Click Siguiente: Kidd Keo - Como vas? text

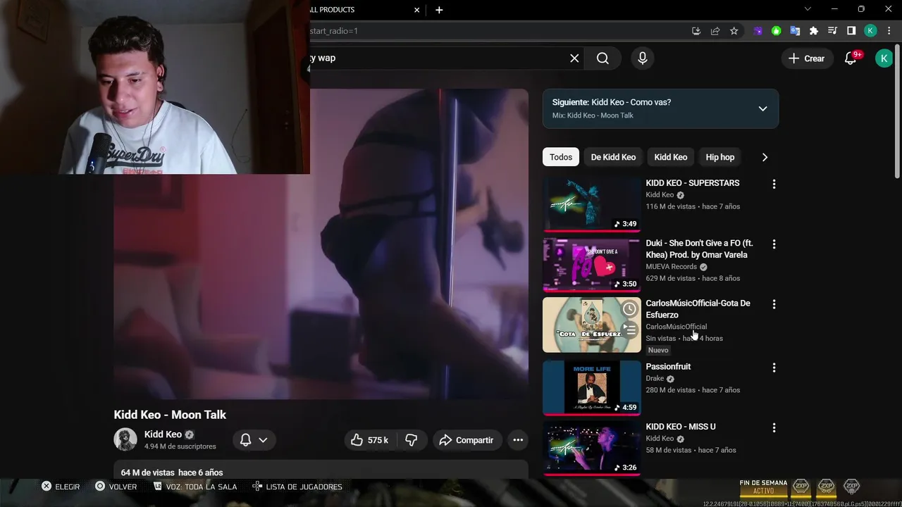pos(612,102)
